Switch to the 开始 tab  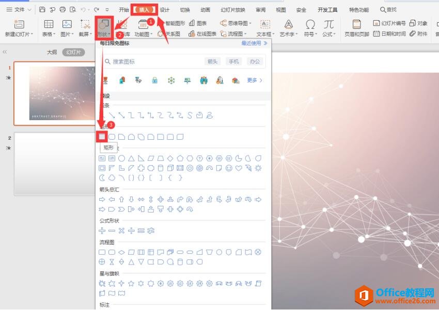(x=123, y=10)
